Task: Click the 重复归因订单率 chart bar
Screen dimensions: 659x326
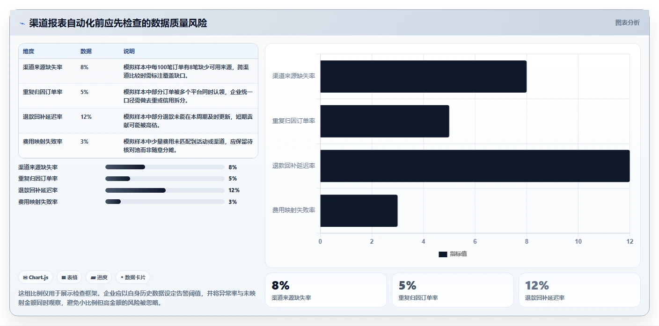Action: 385,121
